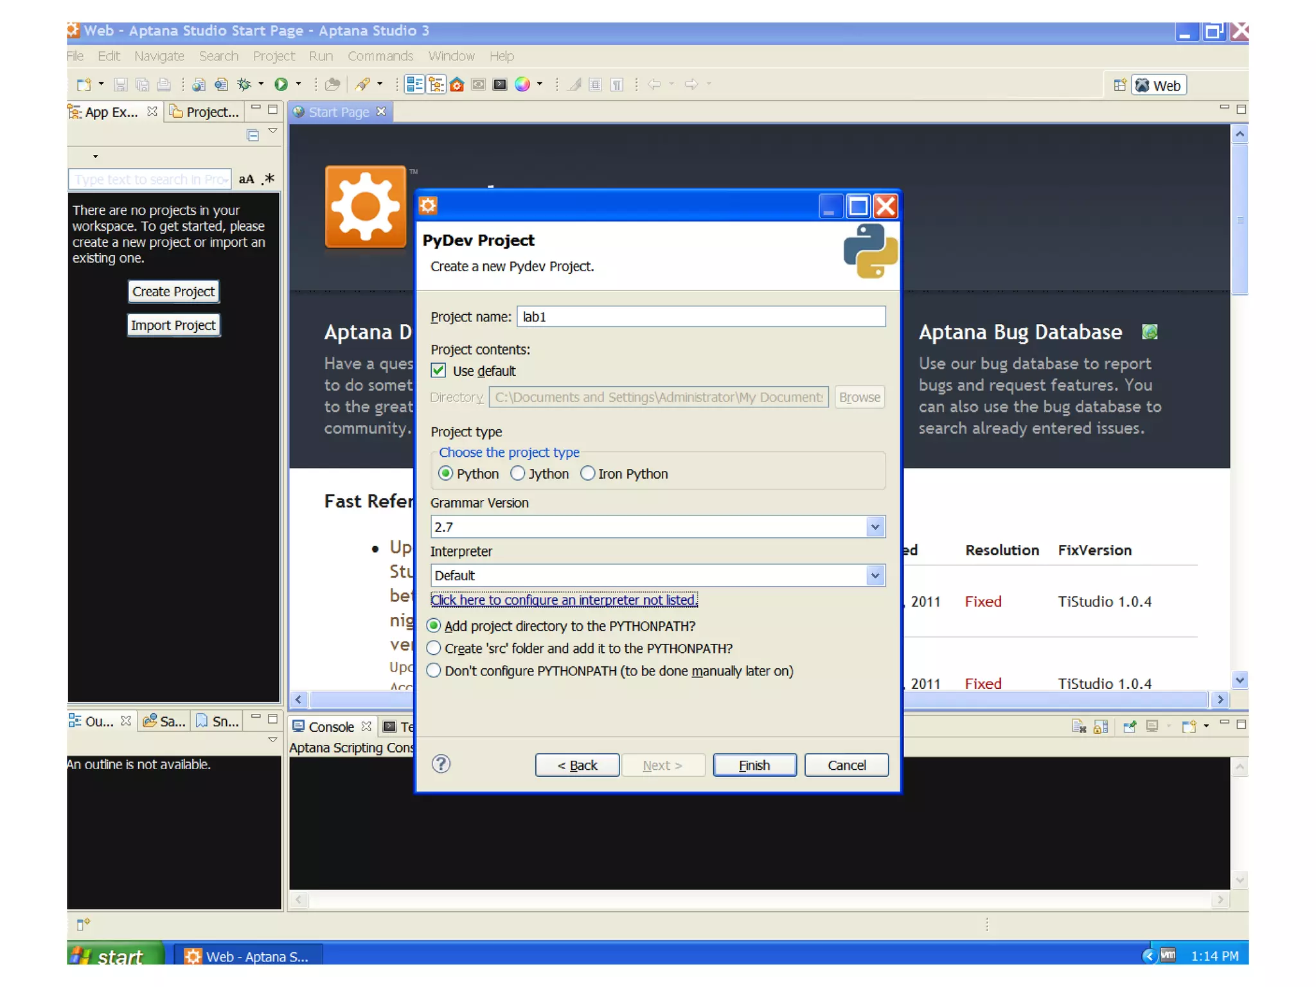Click the App Explorer search text field

click(149, 179)
